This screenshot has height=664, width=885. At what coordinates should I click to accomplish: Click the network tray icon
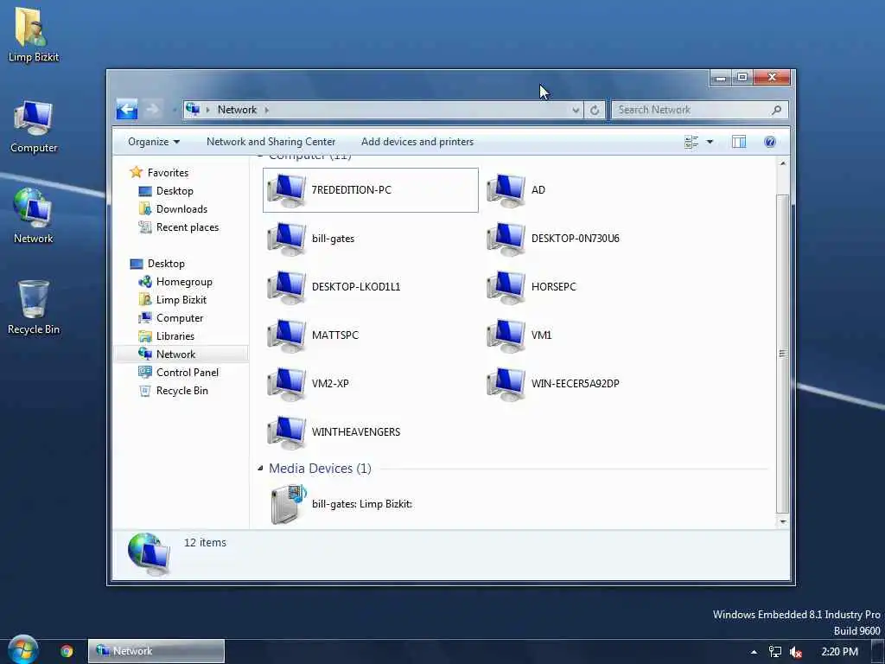point(775,652)
